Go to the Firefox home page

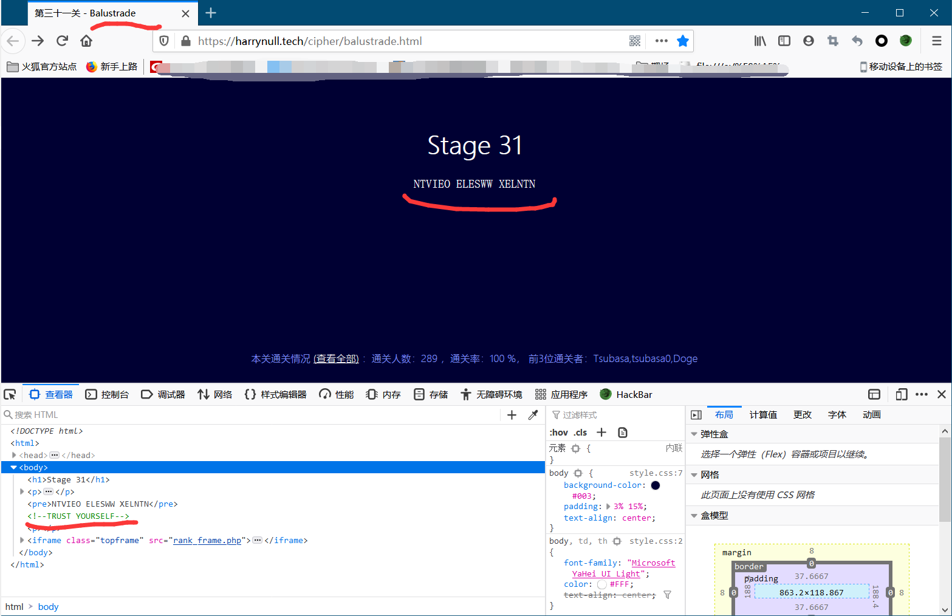click(x=86, y=41)
